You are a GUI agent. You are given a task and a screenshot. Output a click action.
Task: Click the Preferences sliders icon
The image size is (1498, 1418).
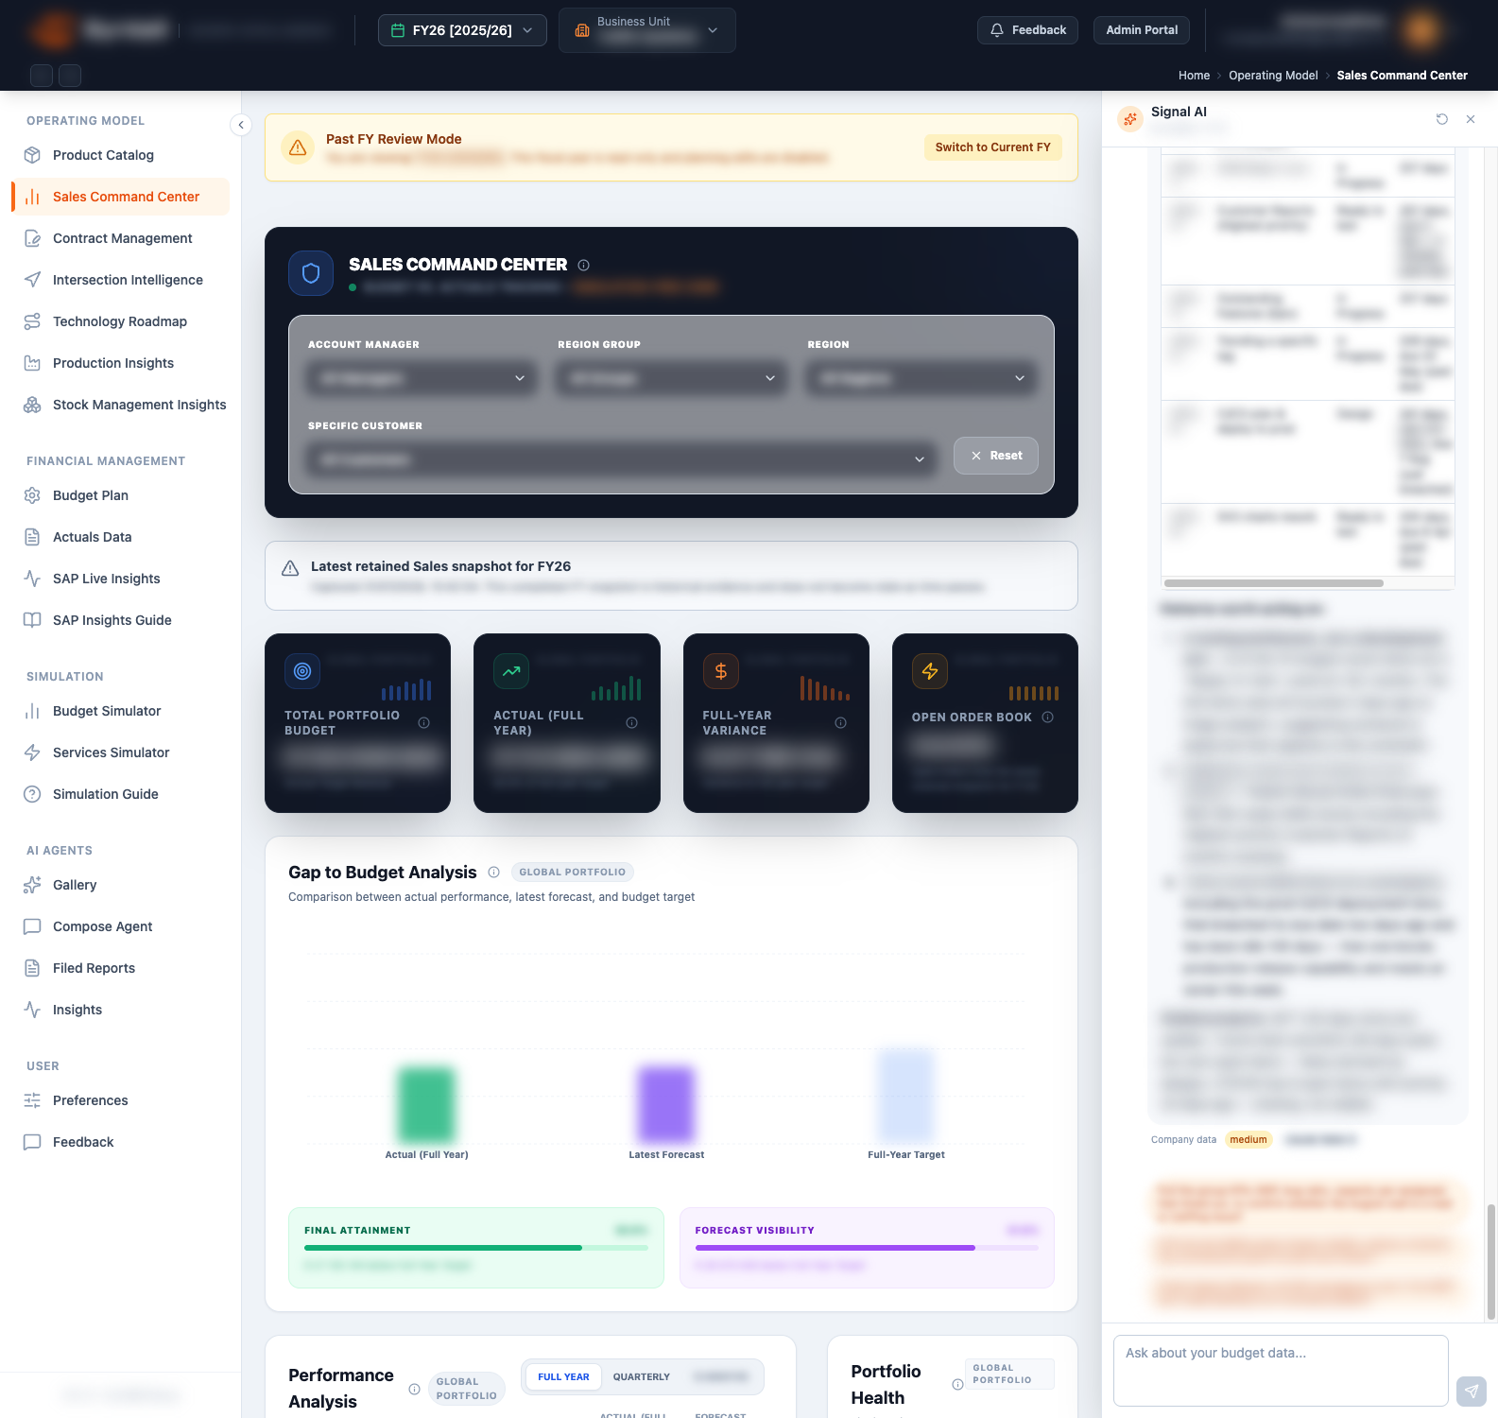point(32,1100)
